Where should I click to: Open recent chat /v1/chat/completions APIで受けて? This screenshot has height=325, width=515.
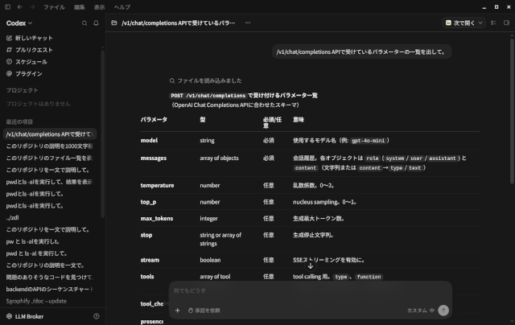click(x=50, y=134)
